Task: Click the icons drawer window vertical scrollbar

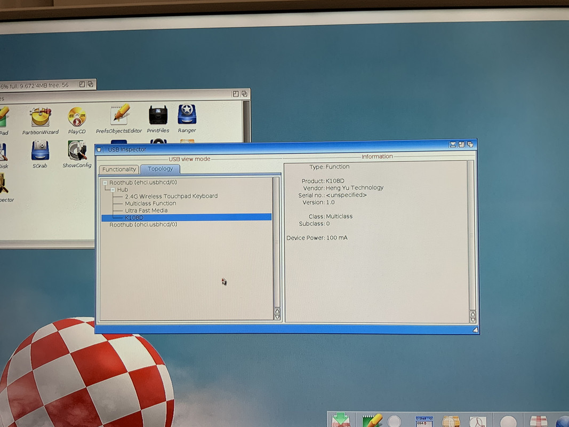Action: 246,122
